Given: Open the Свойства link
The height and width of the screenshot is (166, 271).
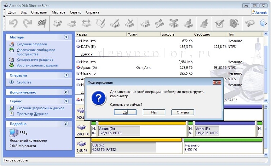Looking at the screenshot, I should 24,82.
